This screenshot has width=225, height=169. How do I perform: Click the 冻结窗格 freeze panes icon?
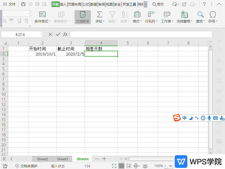click(x=184, y=14)
